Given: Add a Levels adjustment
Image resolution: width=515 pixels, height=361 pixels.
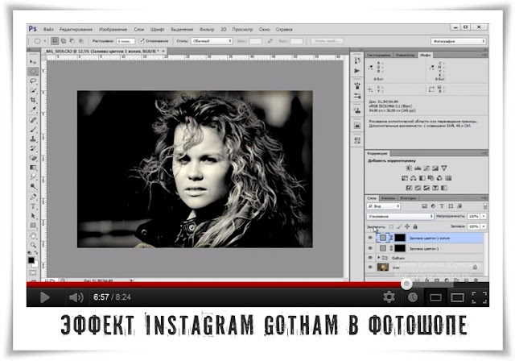Looking at the screenshot, I should click(x=418, y=168).
